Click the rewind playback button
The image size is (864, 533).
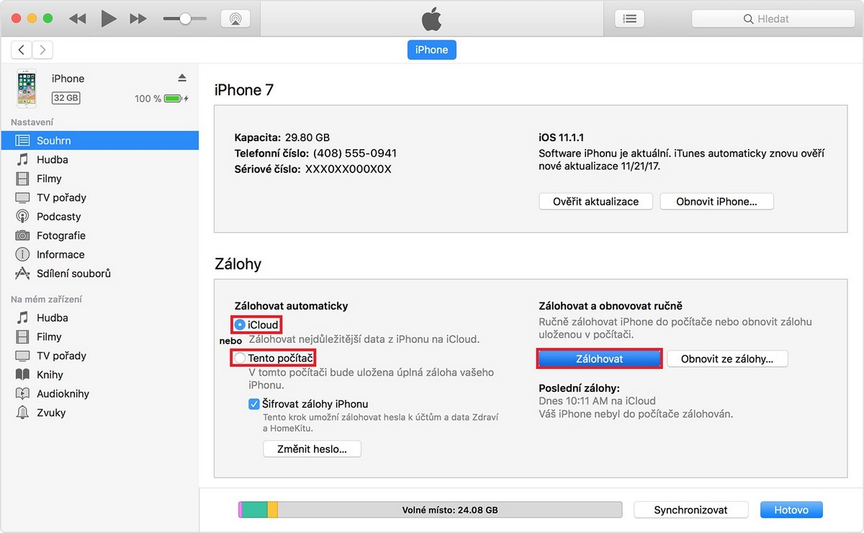78,19
